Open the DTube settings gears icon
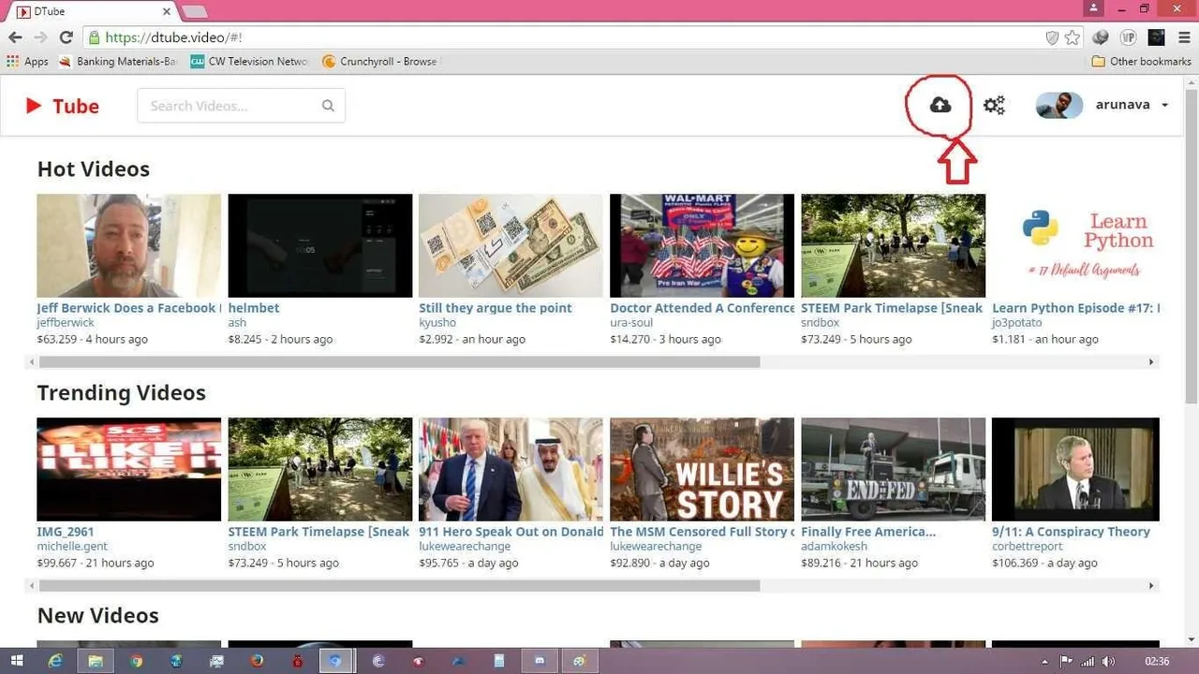 (x=994, y=105)
